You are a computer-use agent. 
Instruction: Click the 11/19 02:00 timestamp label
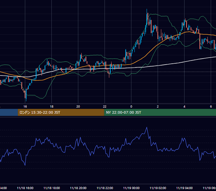(x=158, y=188)
